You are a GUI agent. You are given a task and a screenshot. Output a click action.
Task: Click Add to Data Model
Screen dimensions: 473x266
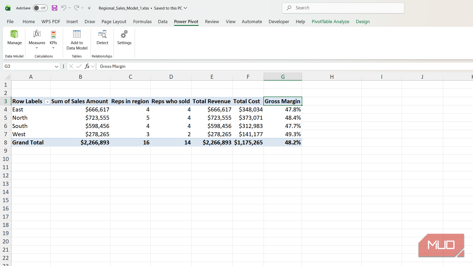point(77,40)
